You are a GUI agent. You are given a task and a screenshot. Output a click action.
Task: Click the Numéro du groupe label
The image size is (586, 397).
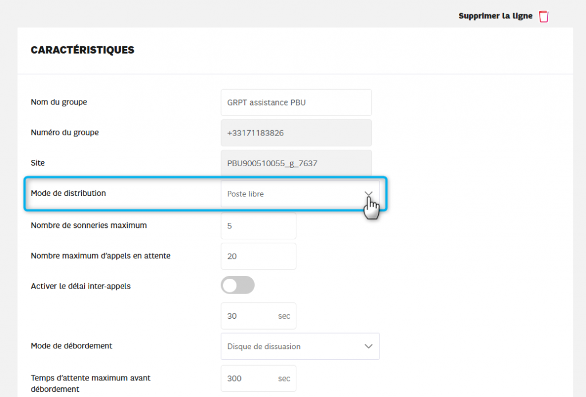click(x=65, y=133)
